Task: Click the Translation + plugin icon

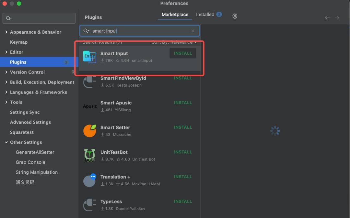Action: pyautogui.click(x=90, y=180)
